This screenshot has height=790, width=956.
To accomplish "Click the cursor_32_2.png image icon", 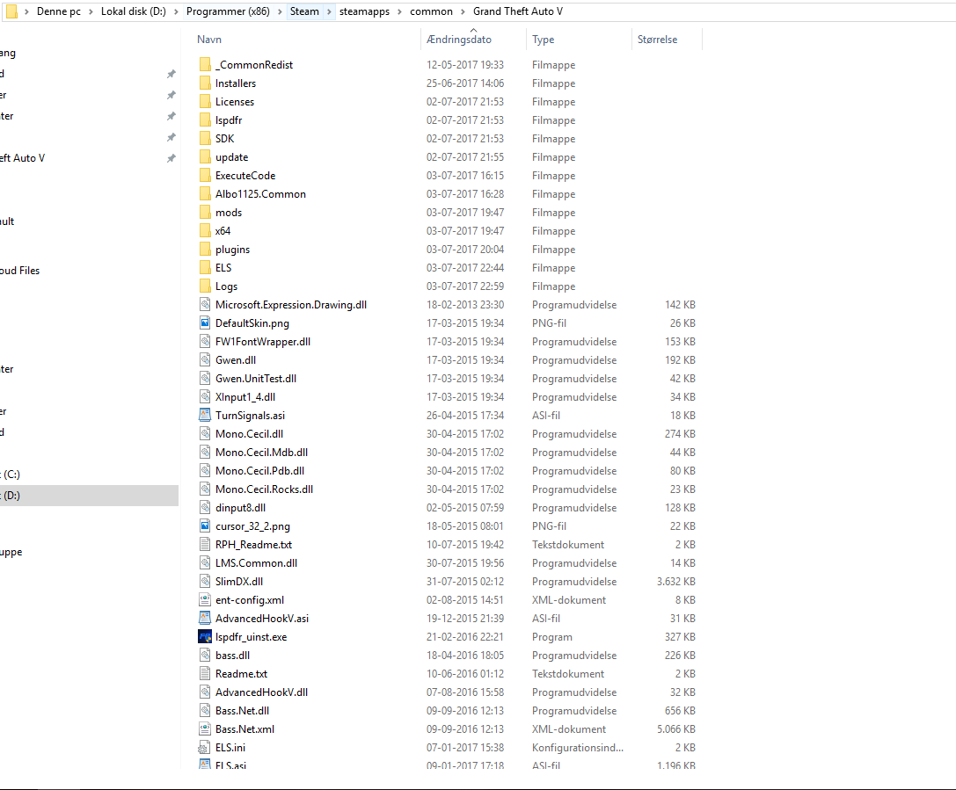I will 206,525.
